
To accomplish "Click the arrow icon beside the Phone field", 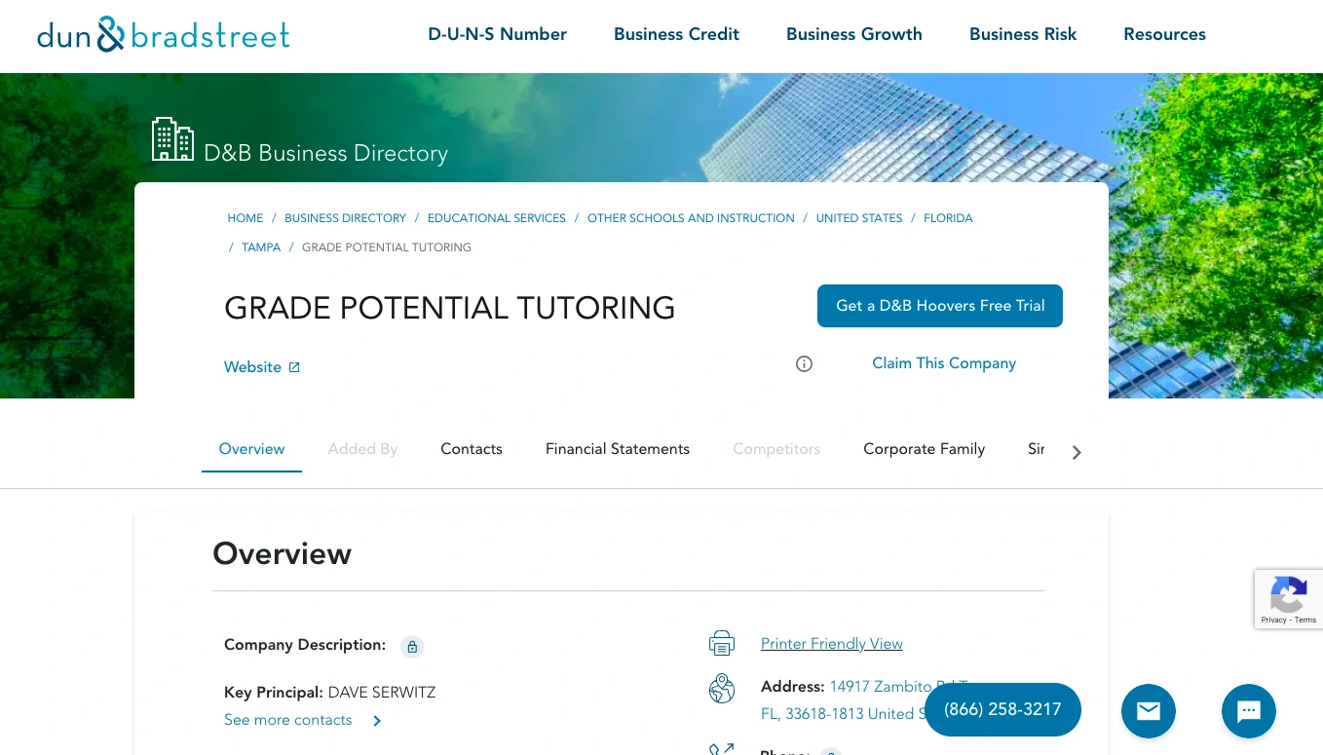I will [x=721, y=748].
